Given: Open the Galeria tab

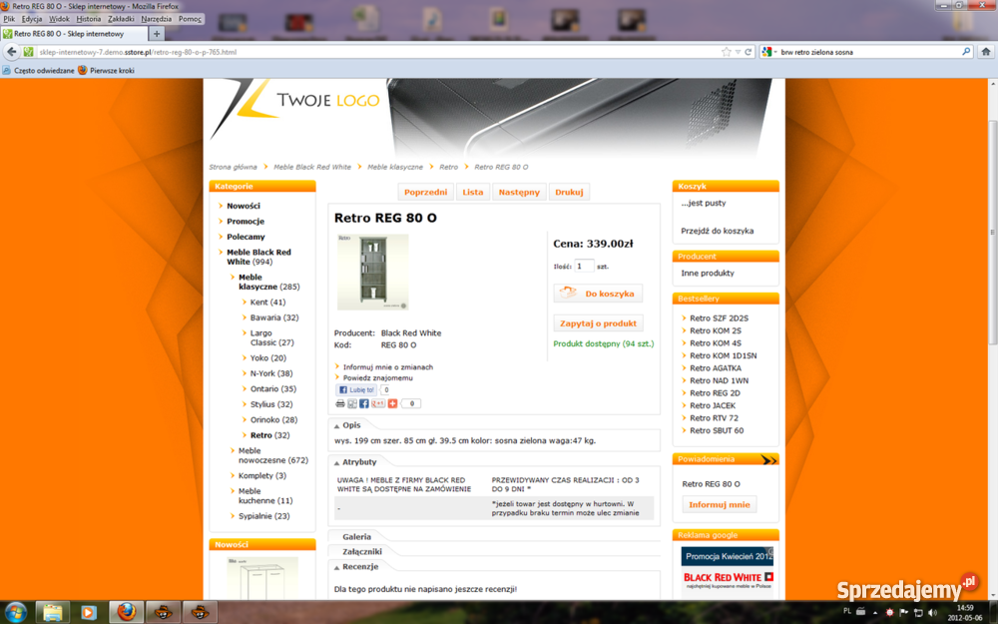Looking at the screenshot, I should click(x=356, y=537).
